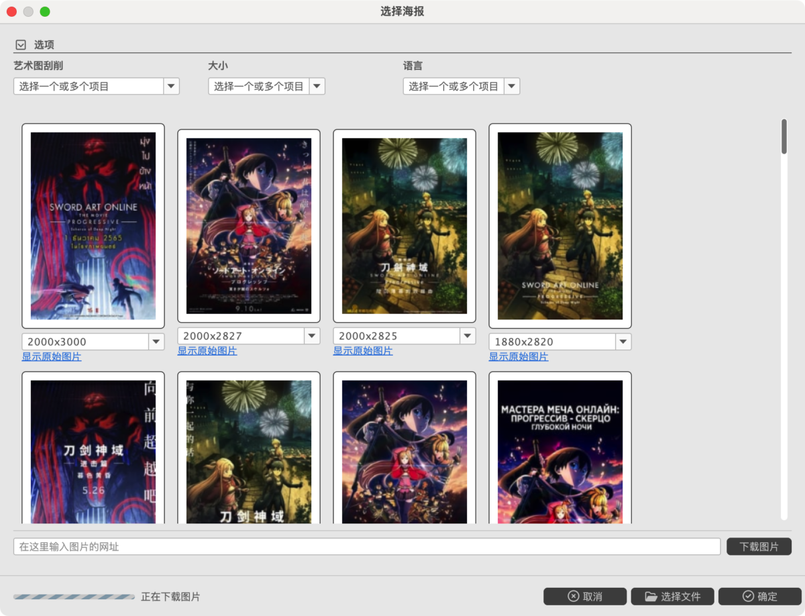The width and height of the screenshot is (805, 616).
Task: Open the 艺术图刮削 dropdown
Action: (x=97, y=86)
